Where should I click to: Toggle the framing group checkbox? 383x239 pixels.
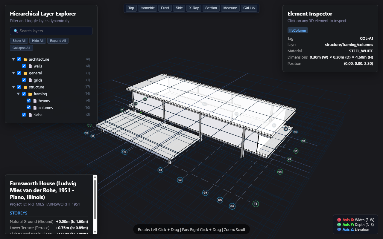pyautogui.click(x=24, y=94)
